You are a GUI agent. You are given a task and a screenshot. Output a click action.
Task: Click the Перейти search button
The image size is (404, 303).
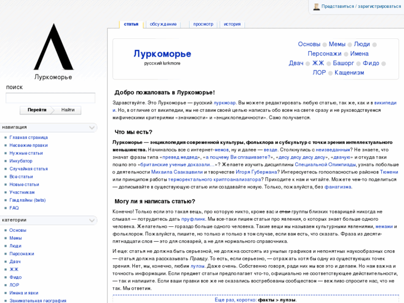[37, 110]
